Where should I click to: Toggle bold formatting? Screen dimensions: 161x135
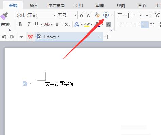tap(20, 24)
